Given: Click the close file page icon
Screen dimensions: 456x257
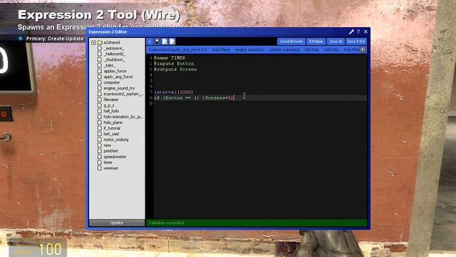Looking at the screenshot, I should pyautogui.click(x=172, y=41).
